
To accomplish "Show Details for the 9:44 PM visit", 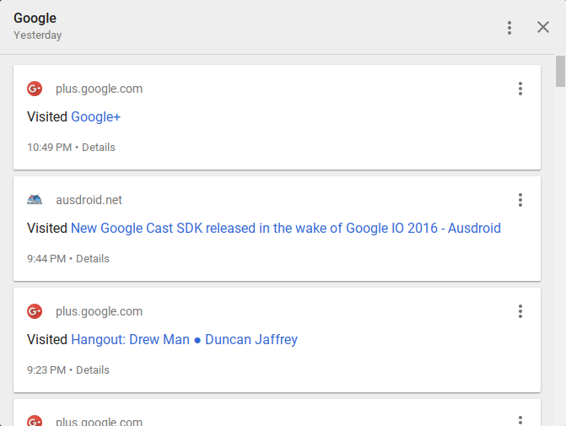I will tap(93, 258).
